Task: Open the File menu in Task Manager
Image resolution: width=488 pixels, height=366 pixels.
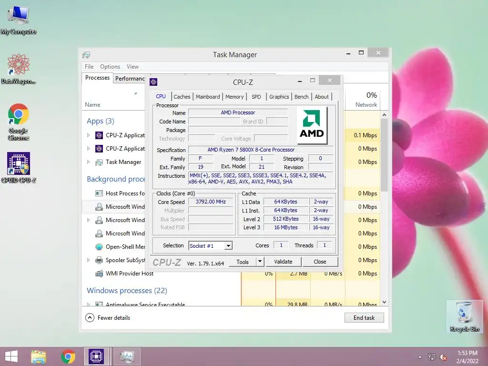Action: tap(89, 67)
